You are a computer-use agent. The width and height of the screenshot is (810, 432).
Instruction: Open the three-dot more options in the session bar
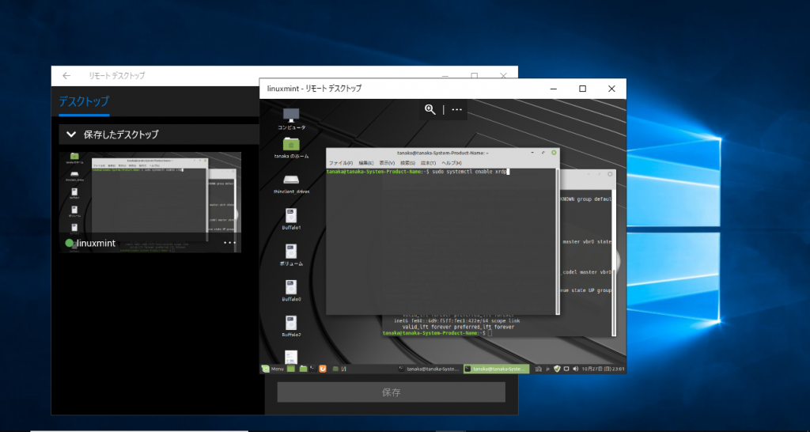[456, 109]
